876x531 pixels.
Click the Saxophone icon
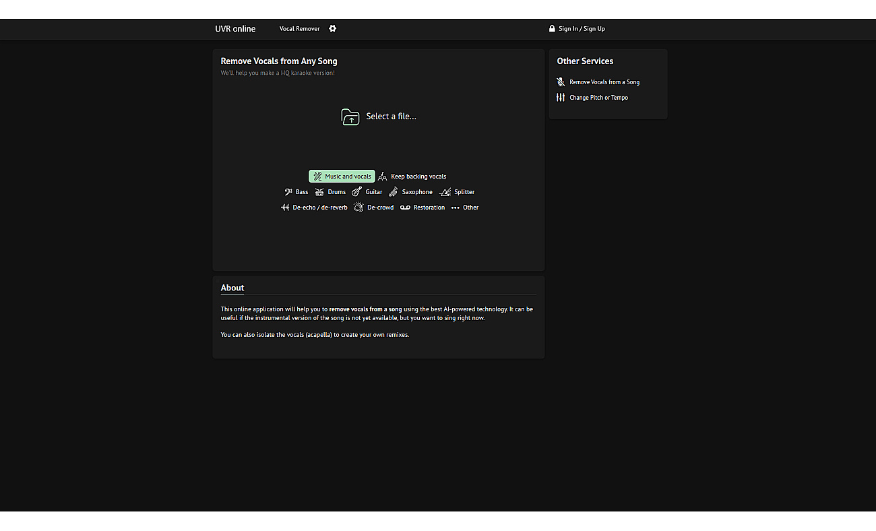394,192
